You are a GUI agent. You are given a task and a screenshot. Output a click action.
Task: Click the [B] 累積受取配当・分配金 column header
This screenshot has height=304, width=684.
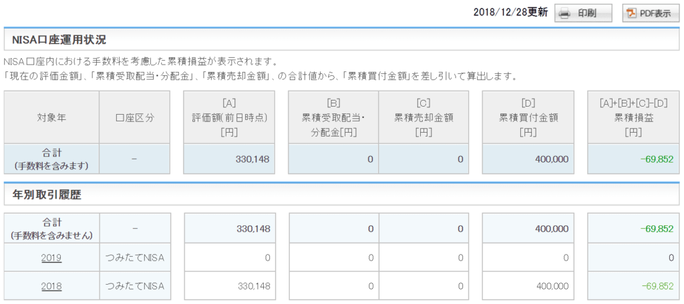coord(333,117)
